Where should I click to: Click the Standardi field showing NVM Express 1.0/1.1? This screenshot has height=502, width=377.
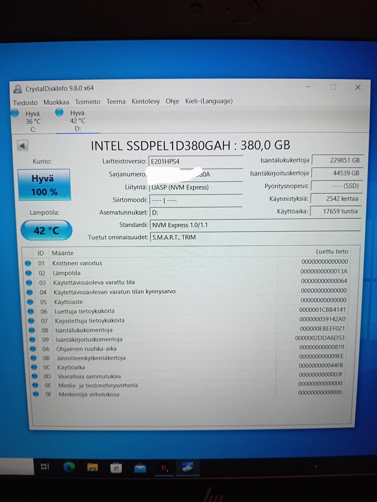tap(255, 225)
